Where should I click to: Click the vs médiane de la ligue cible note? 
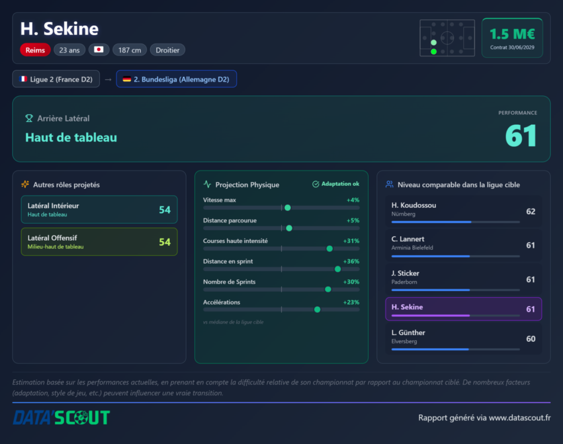(233, 322)
